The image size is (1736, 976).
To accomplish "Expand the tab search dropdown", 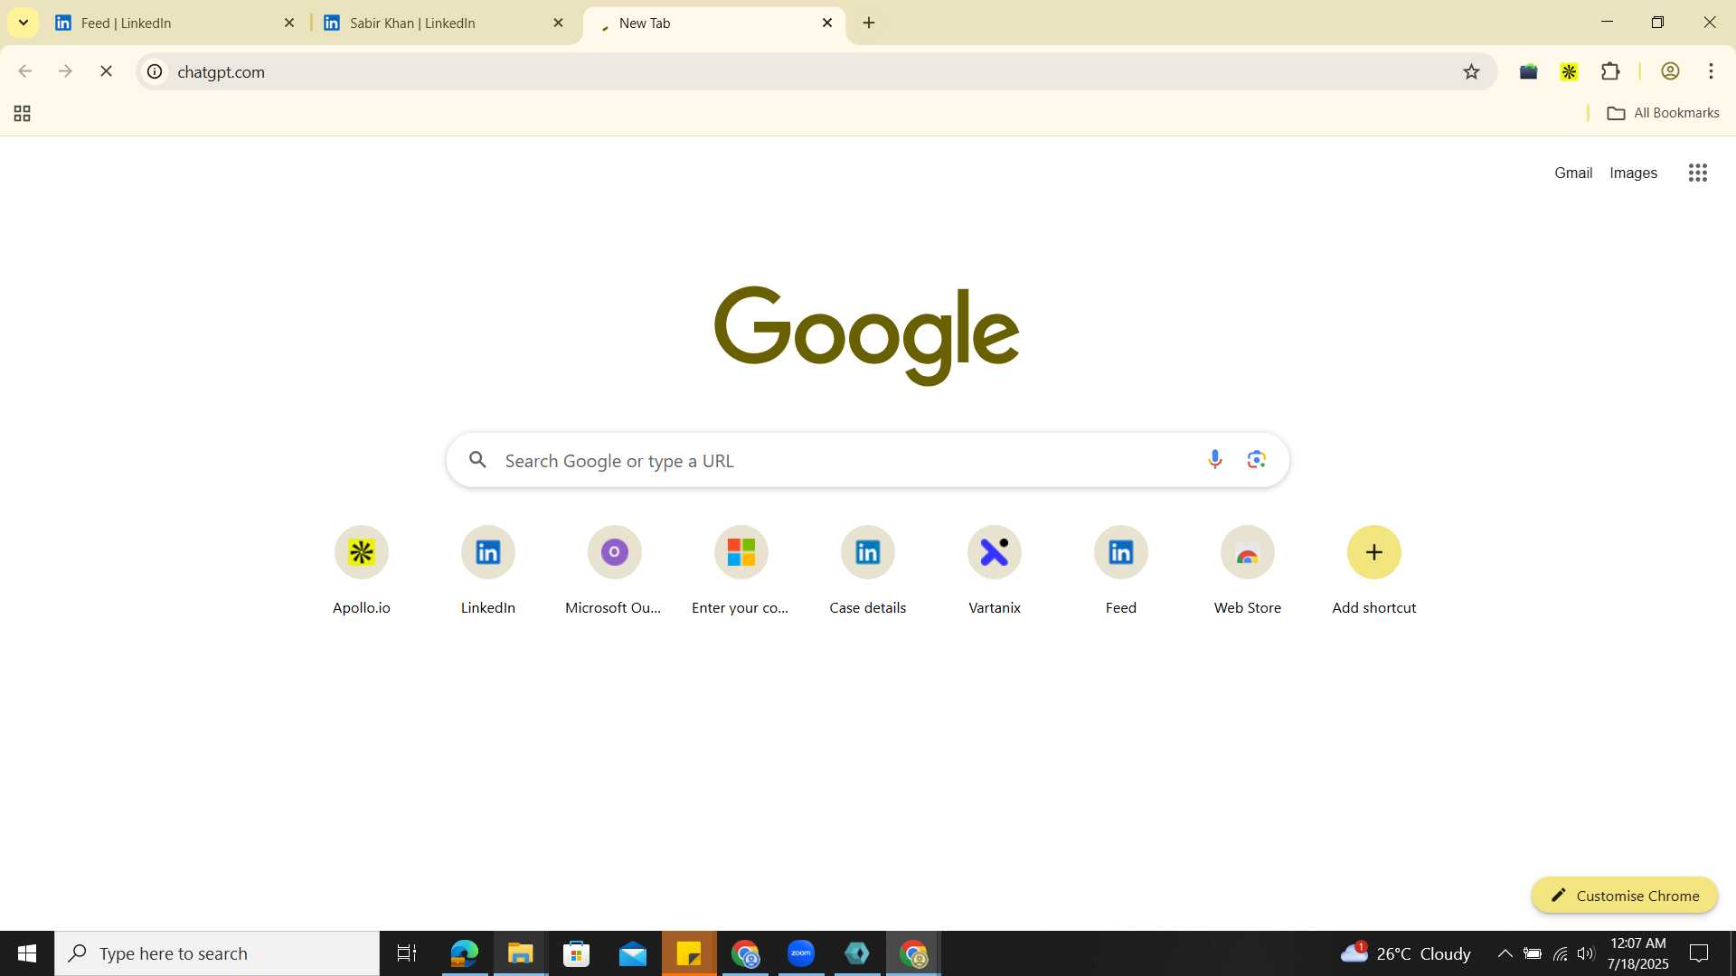I will (24, 23).
